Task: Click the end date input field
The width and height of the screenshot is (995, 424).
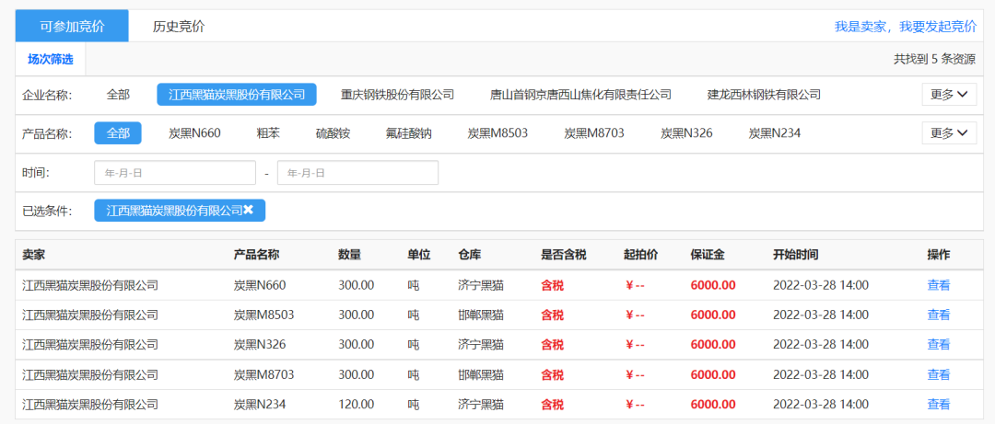Action: 357,172
